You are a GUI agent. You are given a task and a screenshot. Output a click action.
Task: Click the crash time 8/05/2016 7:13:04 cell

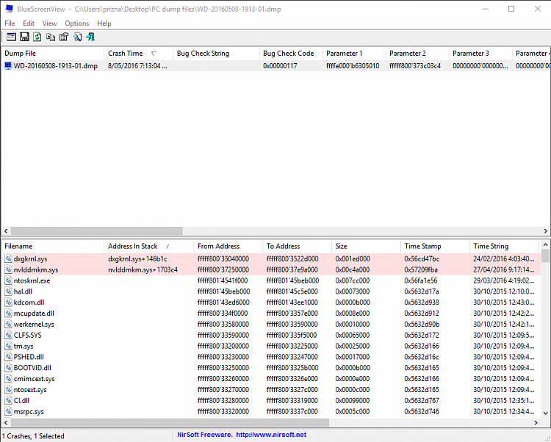[x=137, y=65]
